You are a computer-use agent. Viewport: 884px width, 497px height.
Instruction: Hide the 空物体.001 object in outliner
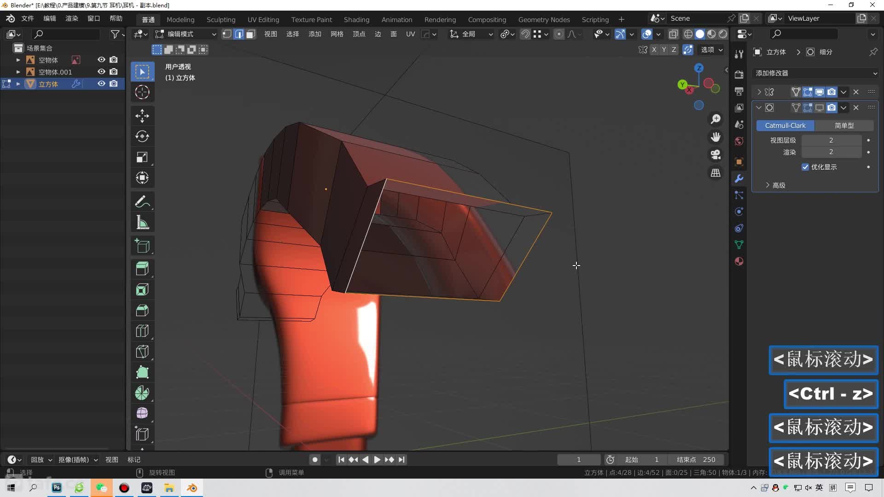101,72
